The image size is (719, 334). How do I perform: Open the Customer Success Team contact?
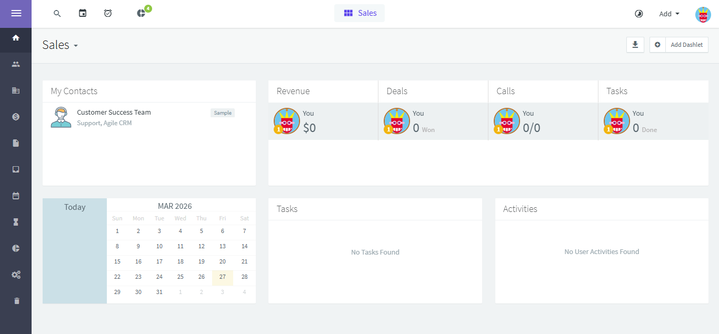coord(114,112)
